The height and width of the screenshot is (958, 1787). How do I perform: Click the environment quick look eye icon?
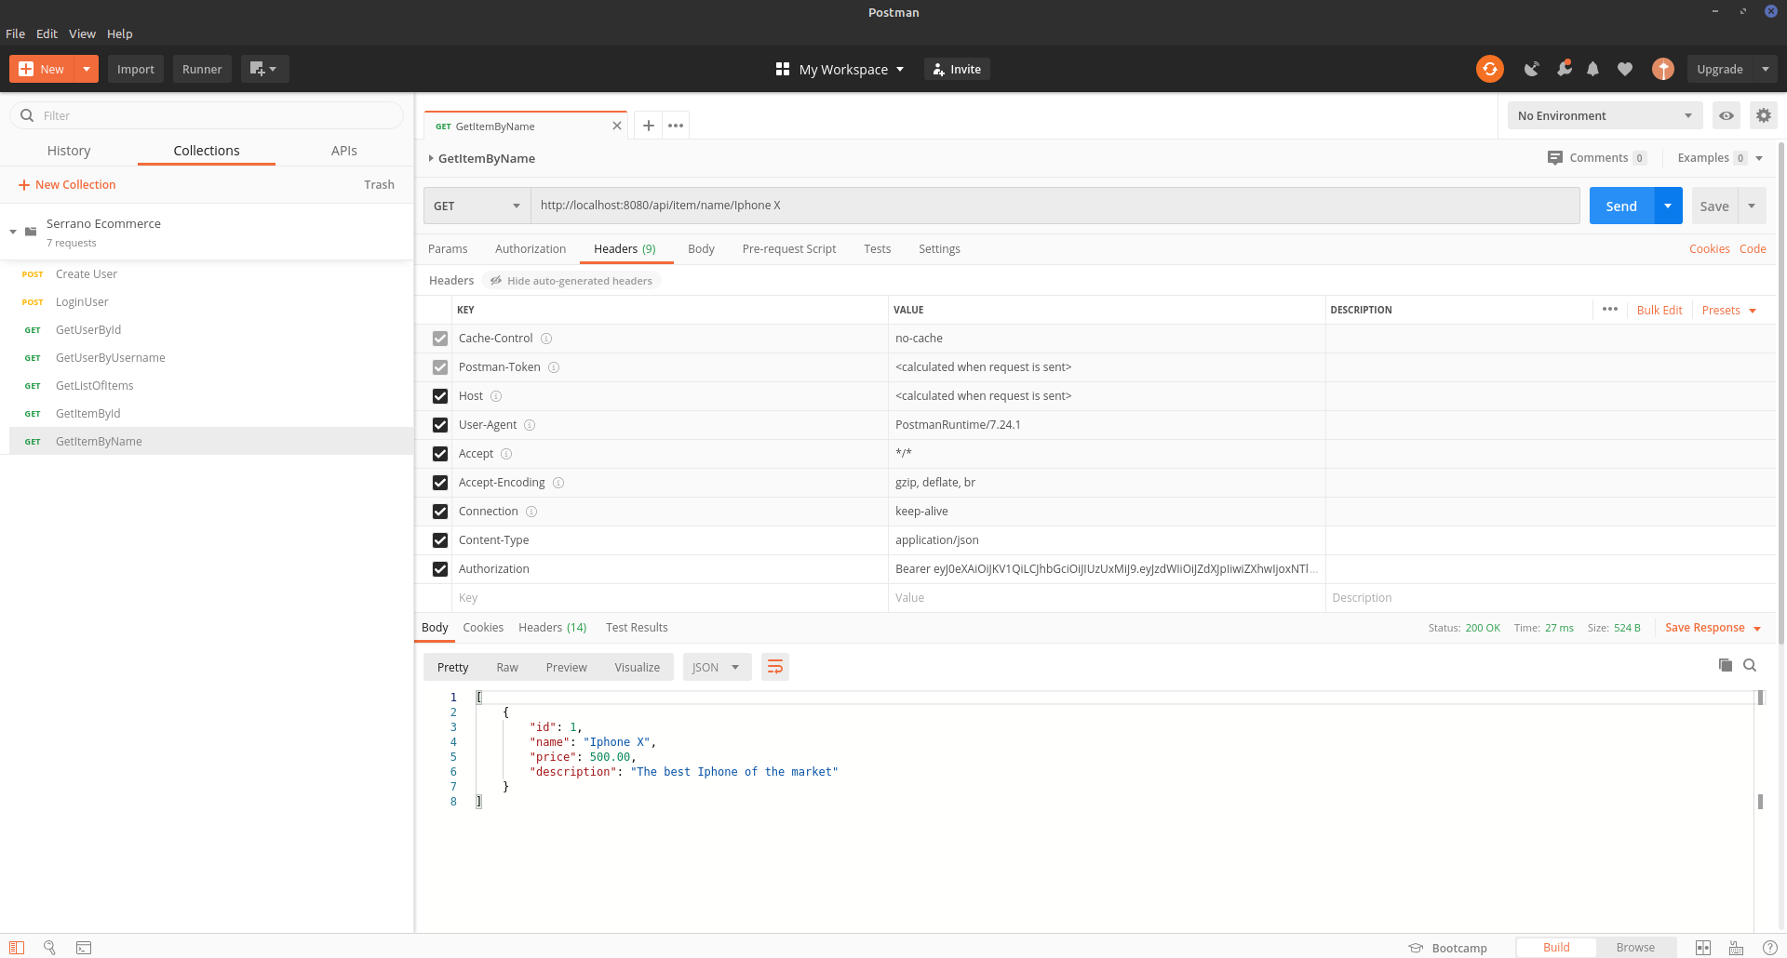[1727, 115]
